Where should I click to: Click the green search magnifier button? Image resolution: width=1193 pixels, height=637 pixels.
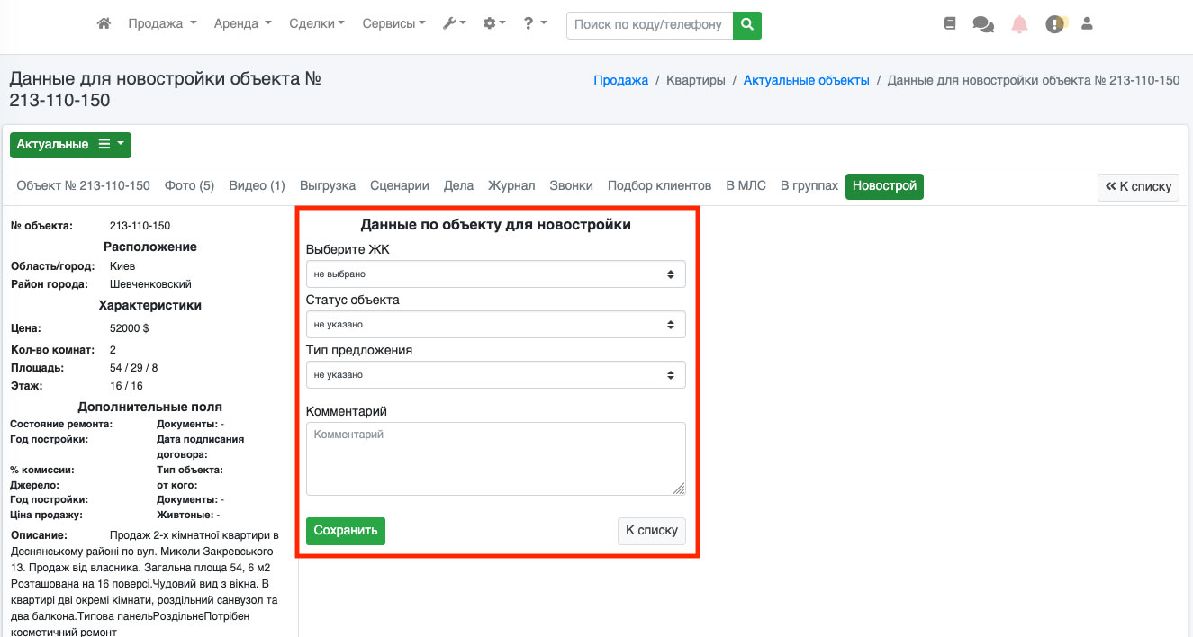coord(746,25)
